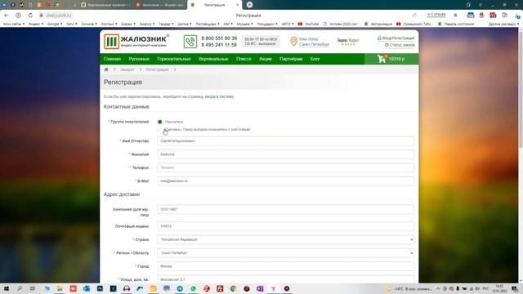
Task: Open the Поставщики bookmarks folder
Action: [x=208, y=24]
